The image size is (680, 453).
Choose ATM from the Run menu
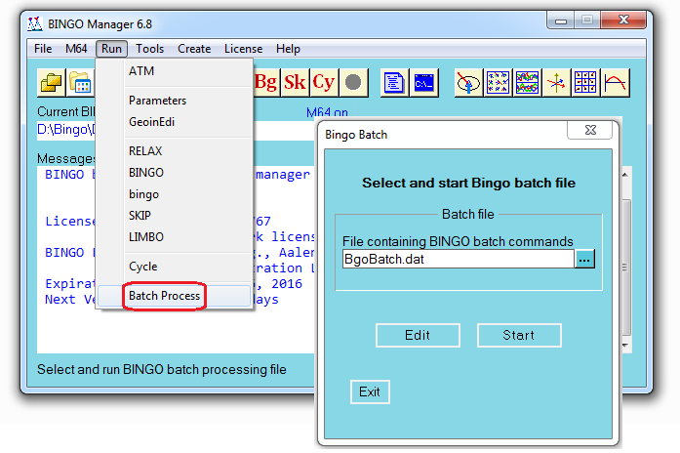tap(175, 70)
